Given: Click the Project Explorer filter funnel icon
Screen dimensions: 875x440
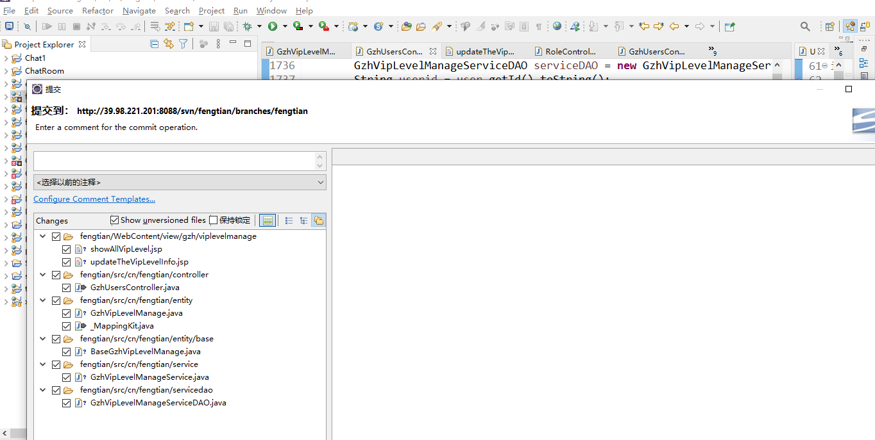Looking at the screenshot, I should tap(183, 44).
